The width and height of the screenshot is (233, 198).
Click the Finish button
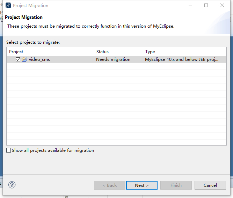point(176,185)
